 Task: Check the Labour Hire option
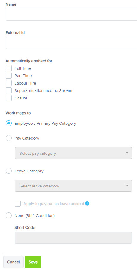coord(9,83)
